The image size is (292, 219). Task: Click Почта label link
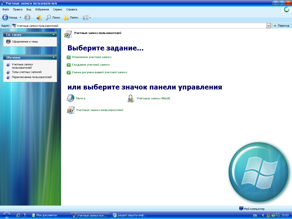(x=81, y=98)
